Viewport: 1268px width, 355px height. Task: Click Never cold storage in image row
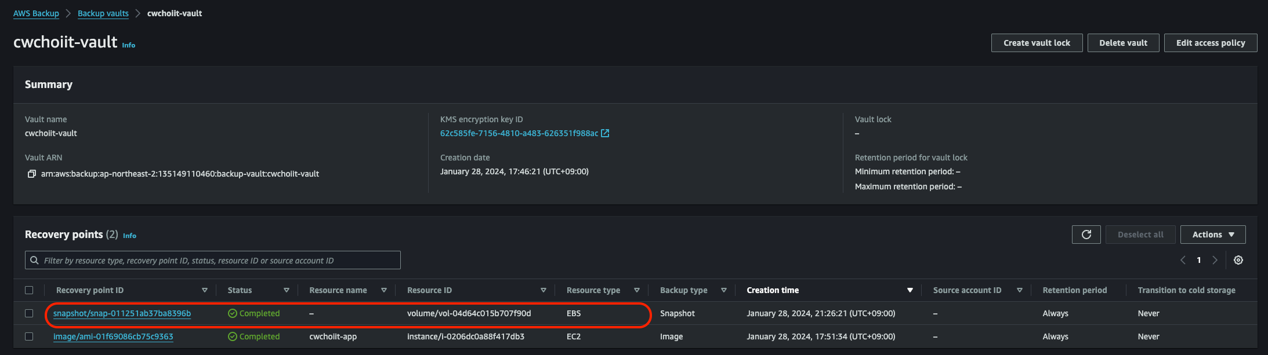pos(1149,336)
